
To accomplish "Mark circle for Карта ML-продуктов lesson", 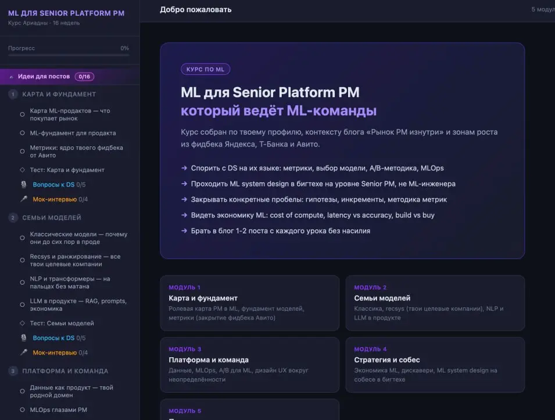I will (22, 114).
